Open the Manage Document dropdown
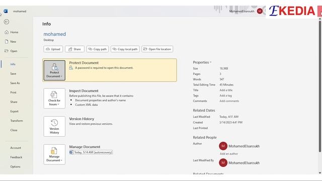 tap(54, 154)
